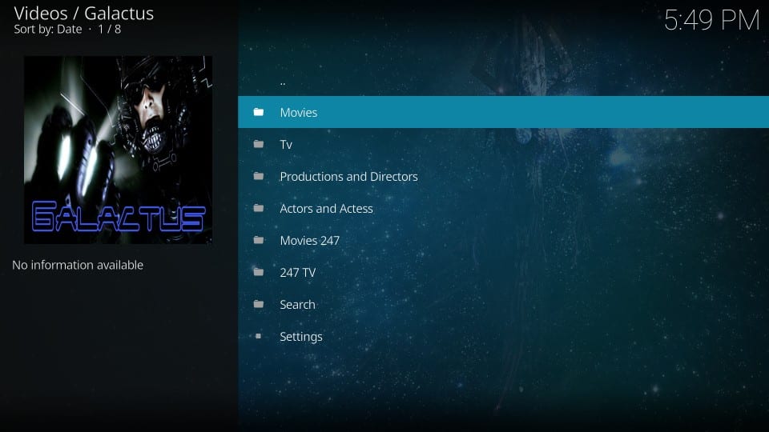Viewport: 769px width, 432px height.
Task: Open the Actors and Actess entry
Action: [x=503, y=208]
